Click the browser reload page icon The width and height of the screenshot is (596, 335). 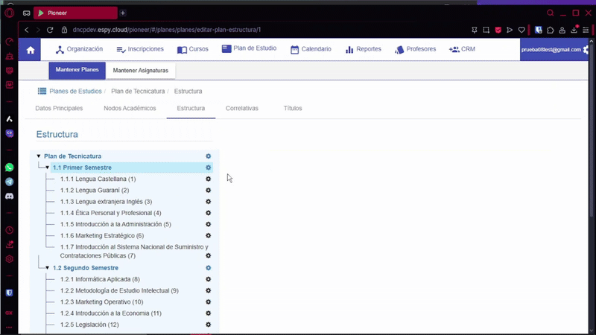[x=51, y=30]
